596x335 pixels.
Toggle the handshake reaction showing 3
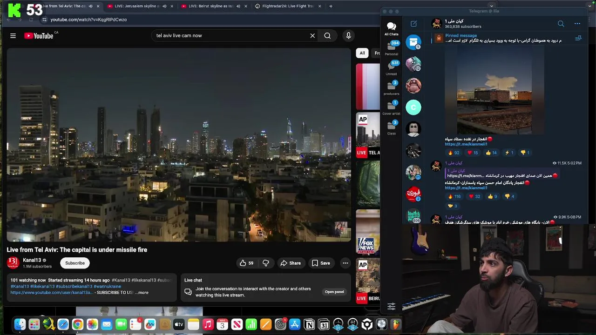[452, 206]
